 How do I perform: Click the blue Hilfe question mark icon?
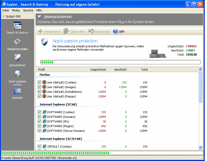point(115,32)
